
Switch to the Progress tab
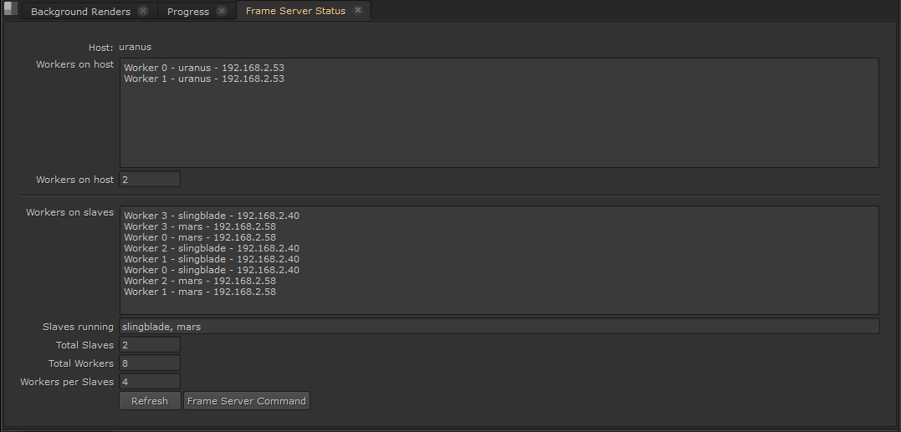pos(187,12)
